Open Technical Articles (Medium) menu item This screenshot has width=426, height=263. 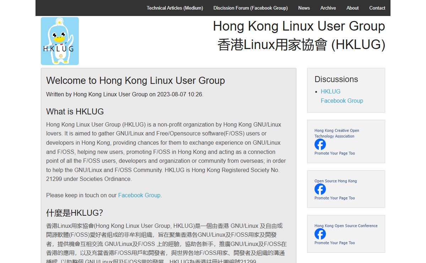tap(175, 8)
